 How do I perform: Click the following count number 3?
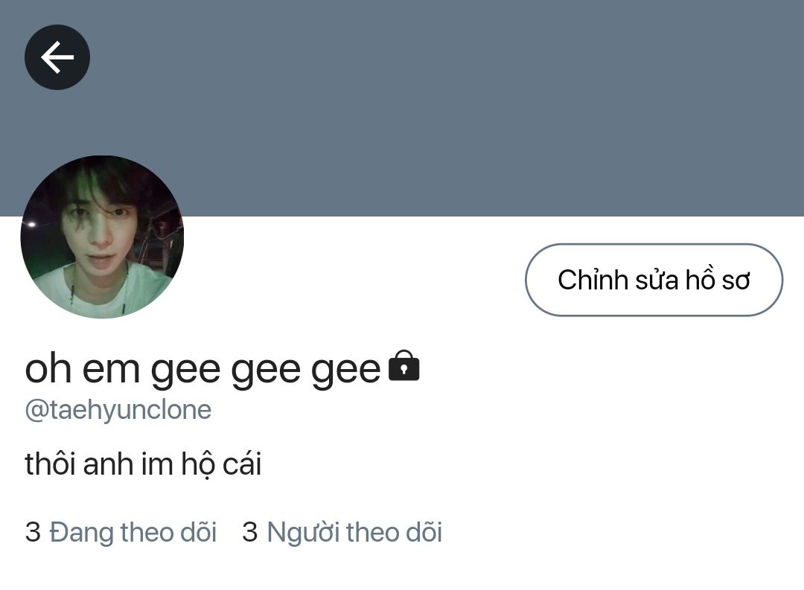tap(33, 531)
